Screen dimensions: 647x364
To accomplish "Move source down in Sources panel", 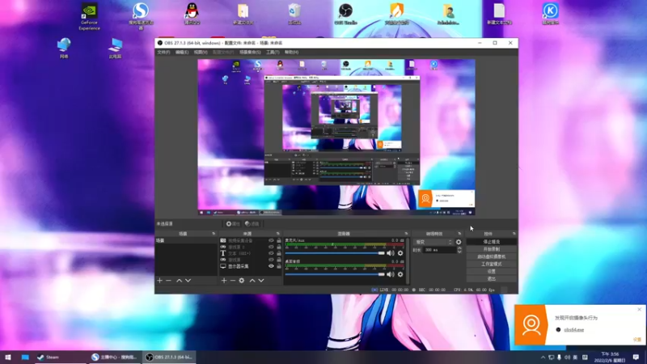I will pyautogui.click(x=261, y=281).
